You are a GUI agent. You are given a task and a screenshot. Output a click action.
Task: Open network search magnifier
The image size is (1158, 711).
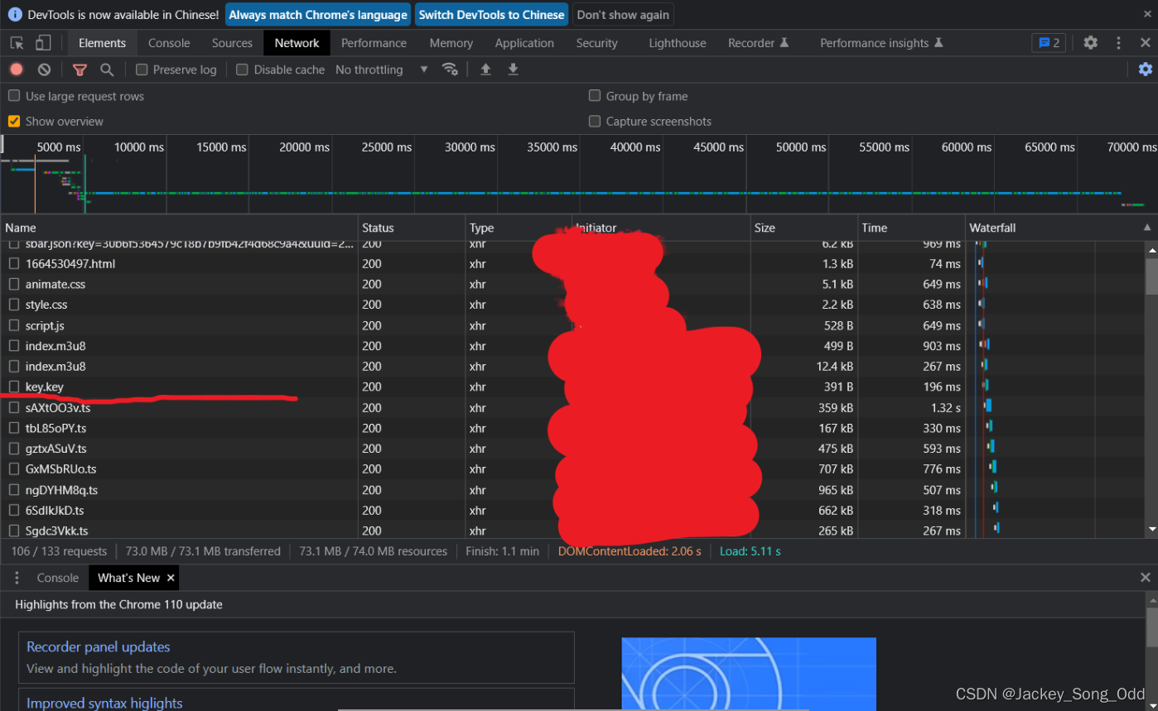107,70
